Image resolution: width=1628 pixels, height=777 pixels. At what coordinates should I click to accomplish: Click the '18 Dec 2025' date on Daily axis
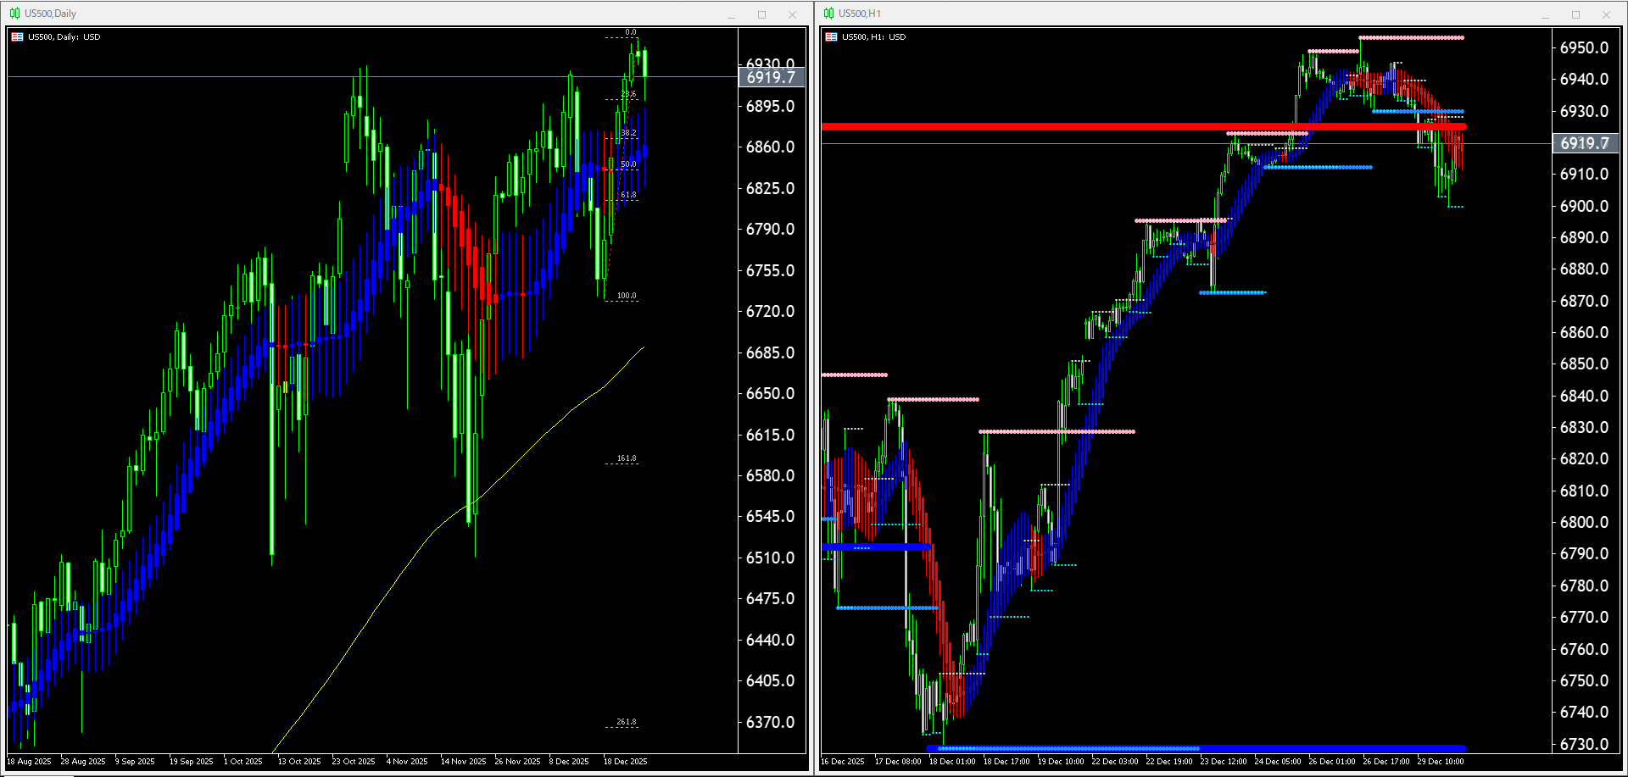click(x=625, y=762)
